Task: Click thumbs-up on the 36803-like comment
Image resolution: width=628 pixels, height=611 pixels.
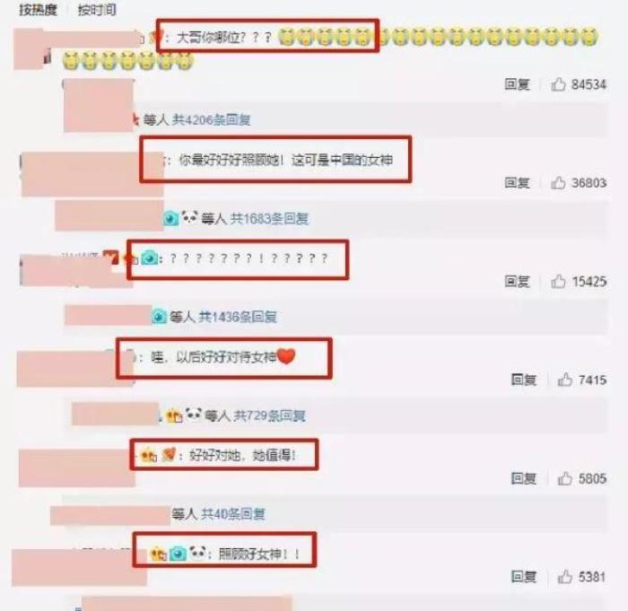Action: coord(558,183)
